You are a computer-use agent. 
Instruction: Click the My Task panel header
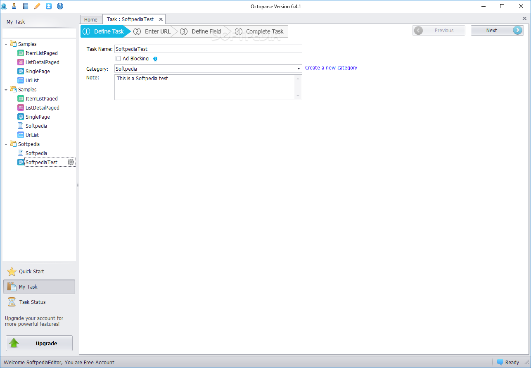pos(16,22)
